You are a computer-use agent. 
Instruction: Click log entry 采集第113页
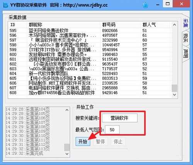(x=28, y=149)
